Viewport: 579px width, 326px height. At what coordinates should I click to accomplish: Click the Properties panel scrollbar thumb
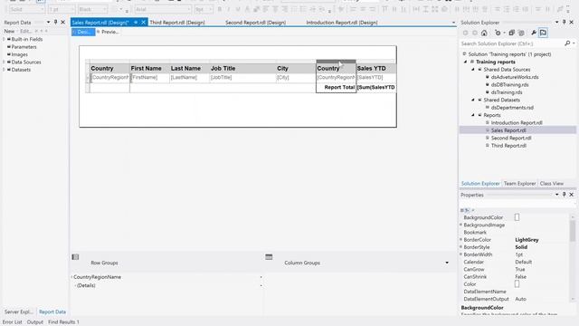pos(573,231)
